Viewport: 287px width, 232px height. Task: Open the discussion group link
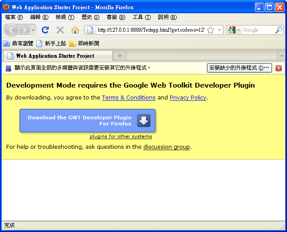tap(167, 147)
